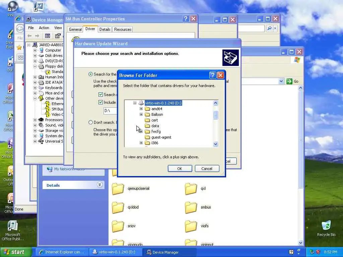The image size is (343, 257).
Task: Select the data folder in the tree
Action: (x=155, y=126)
